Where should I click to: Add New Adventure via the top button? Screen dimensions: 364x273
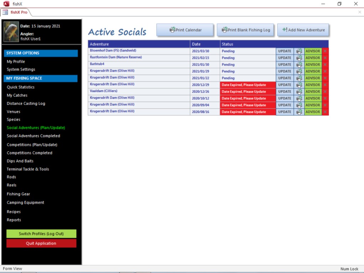click(x=303, y=30)
